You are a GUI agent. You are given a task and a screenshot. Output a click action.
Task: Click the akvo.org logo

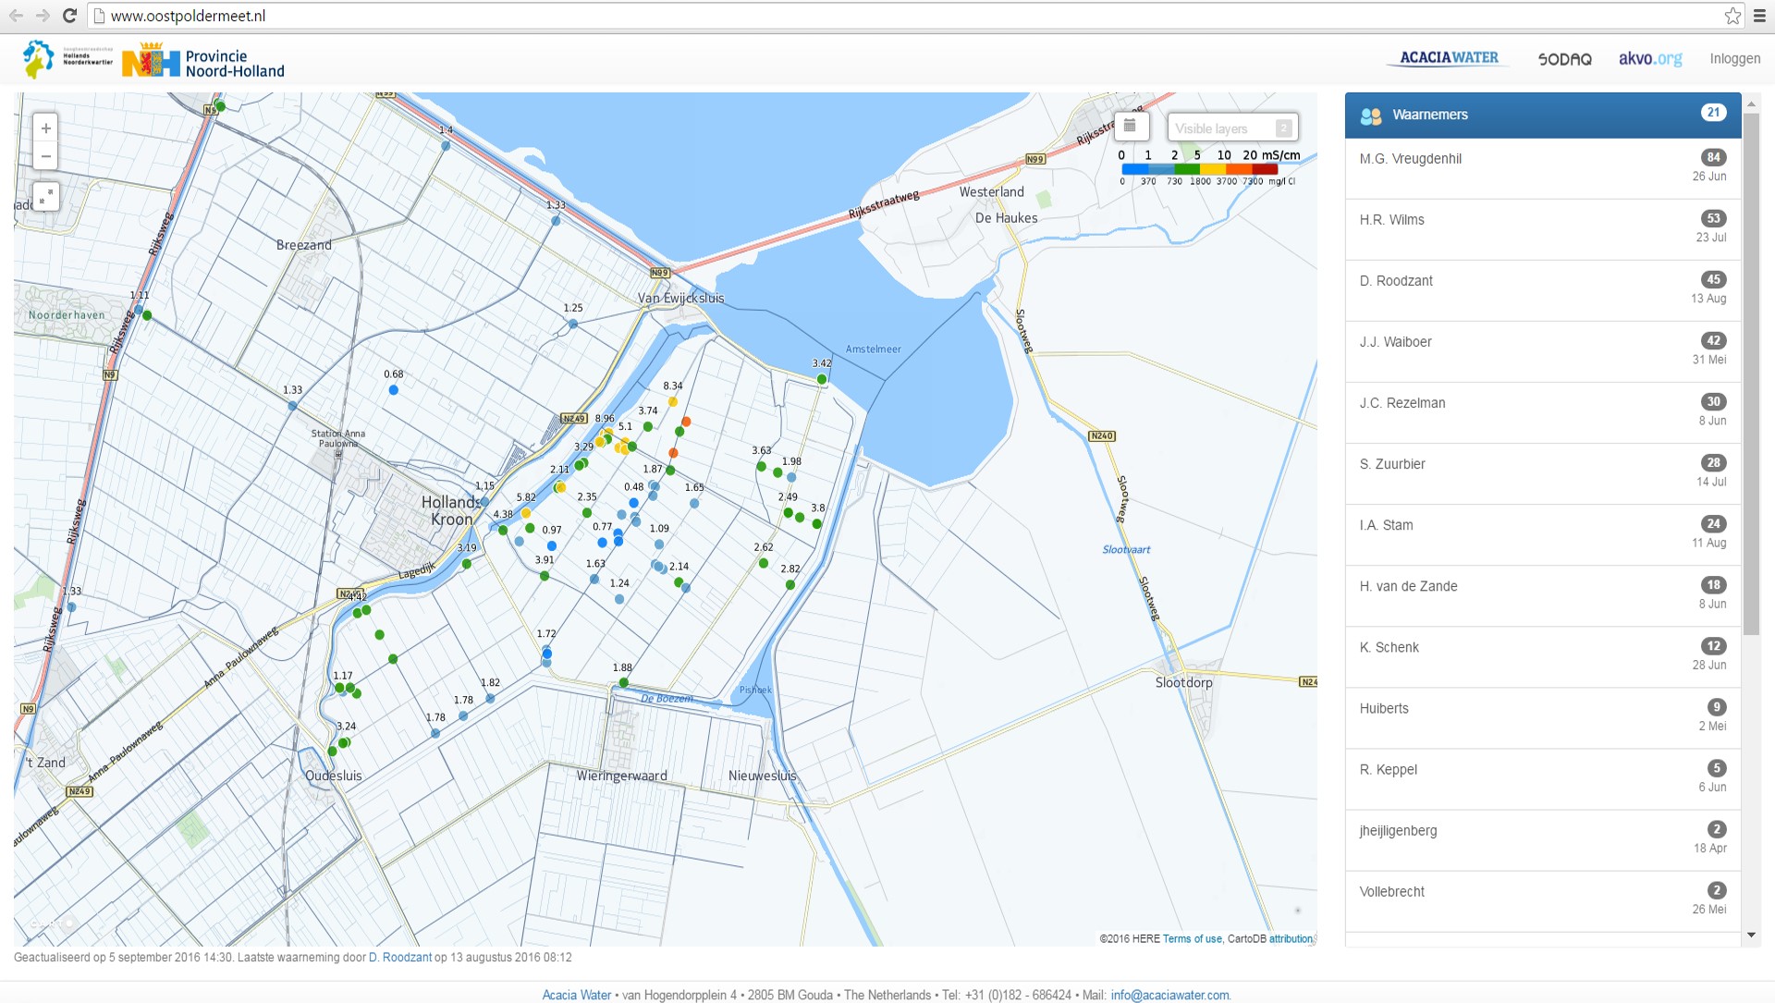[1650, 57]
